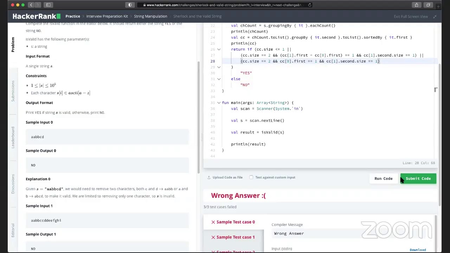Click the Practice breadcrumb link
The height and width of the screenshot is (253, 450).
72,16
